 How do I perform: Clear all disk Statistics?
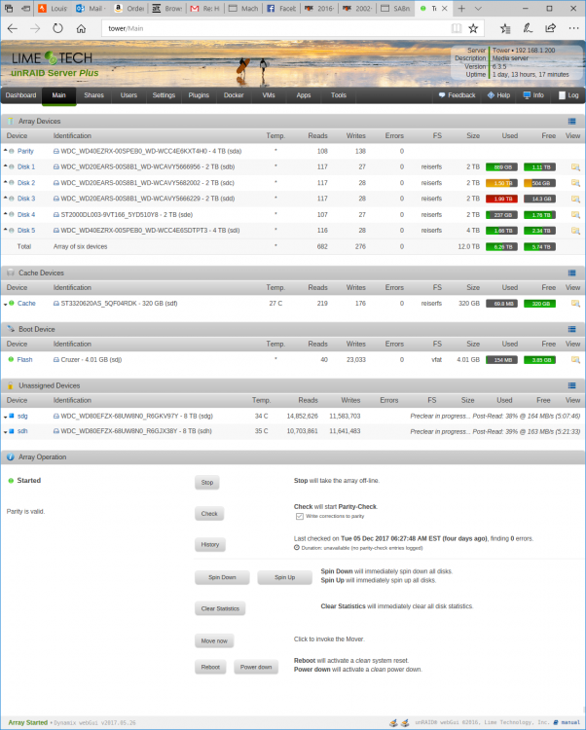(220, 609)
